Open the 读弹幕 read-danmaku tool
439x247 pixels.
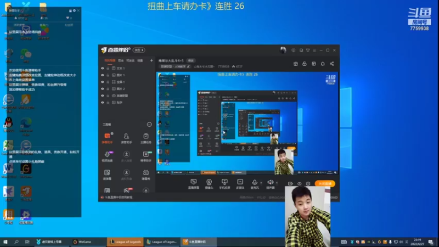(107, 175)
